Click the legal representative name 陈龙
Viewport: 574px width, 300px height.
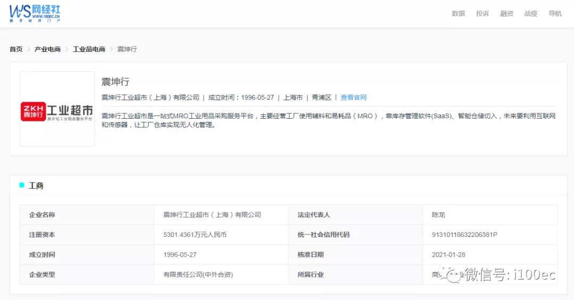pos(438,215)
